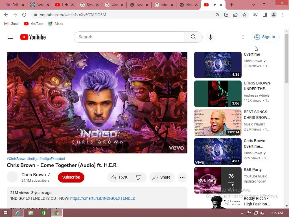Start voice search with the microphone icon
The width and height of the screenshot is (289, 217).
pyautogui.click(x=211, y=37)
